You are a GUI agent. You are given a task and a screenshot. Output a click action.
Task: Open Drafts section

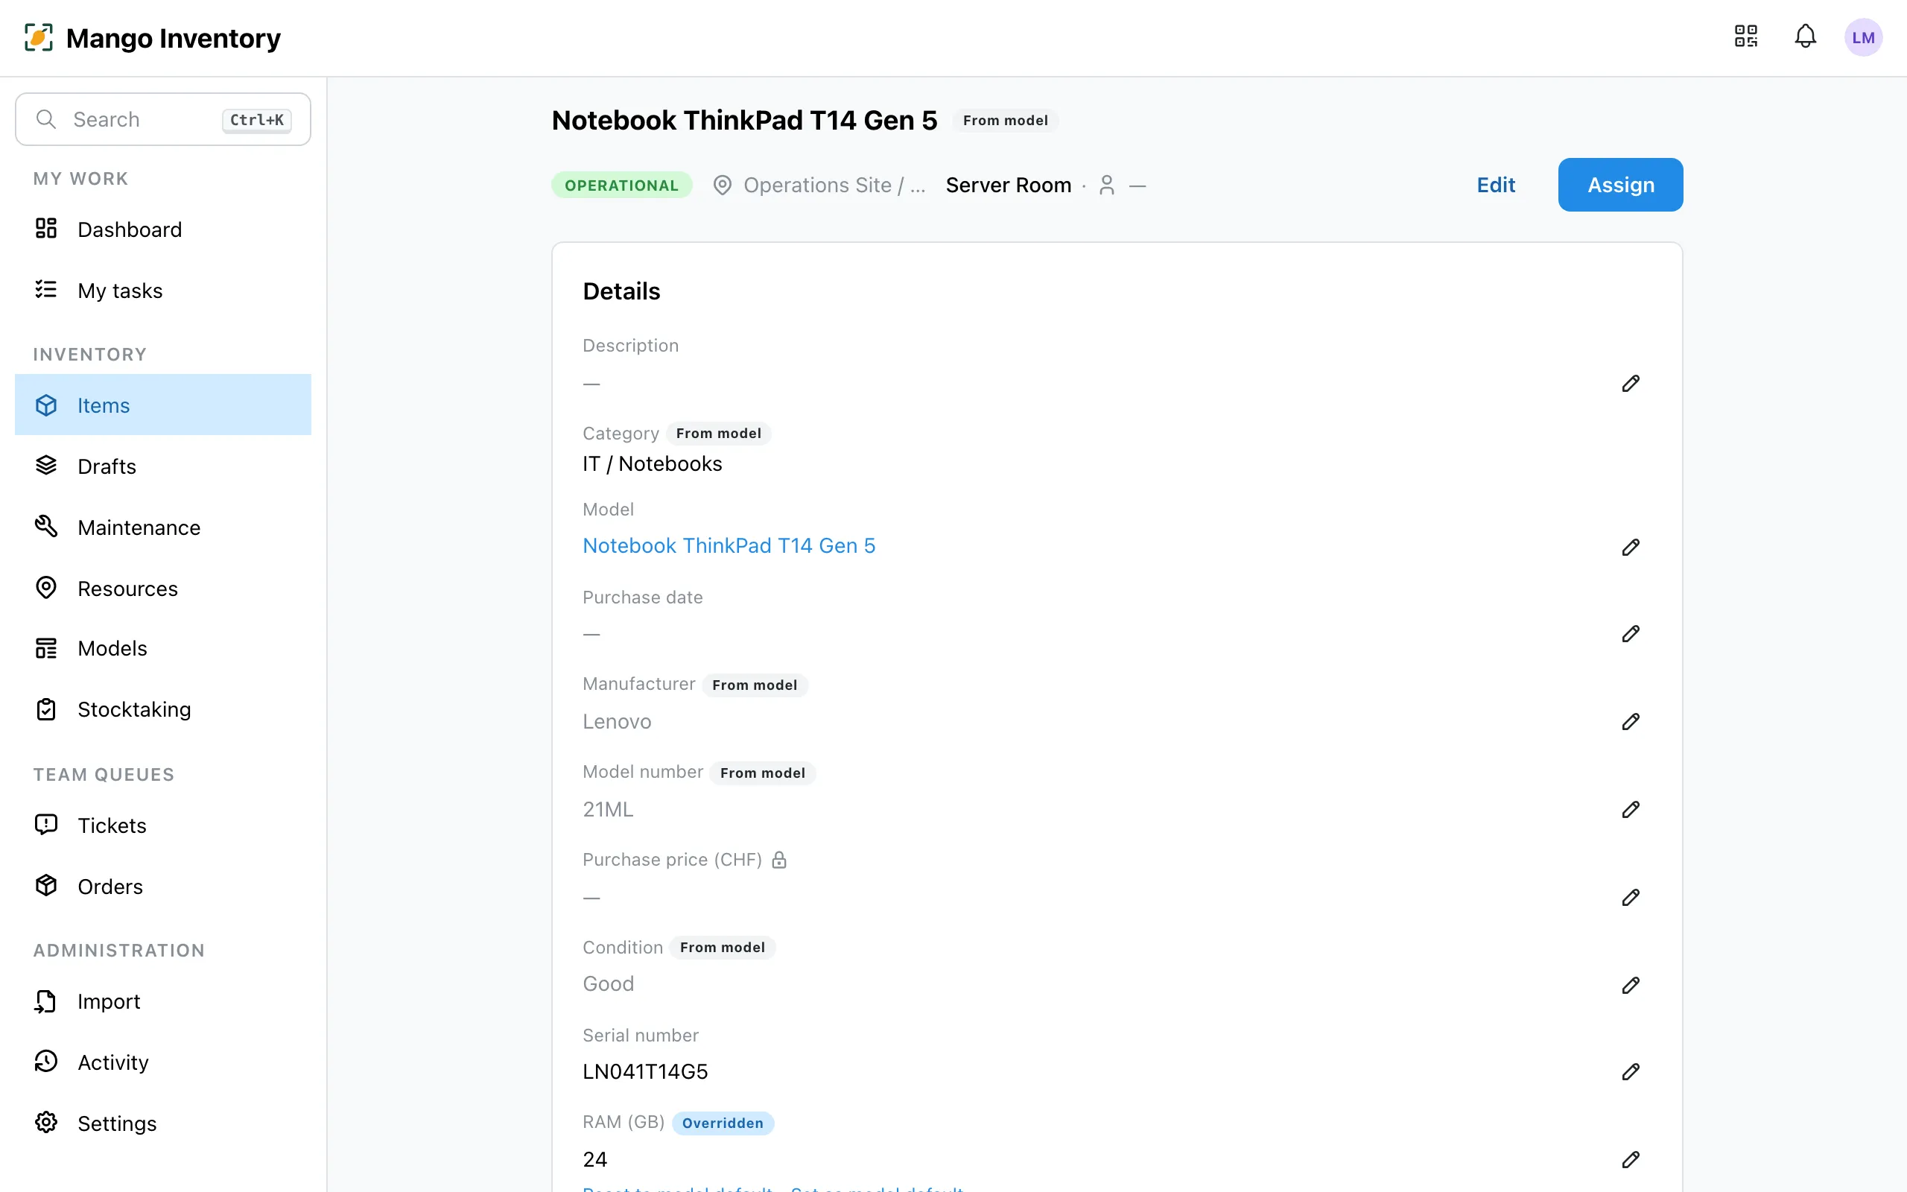[x=163, y=466]
